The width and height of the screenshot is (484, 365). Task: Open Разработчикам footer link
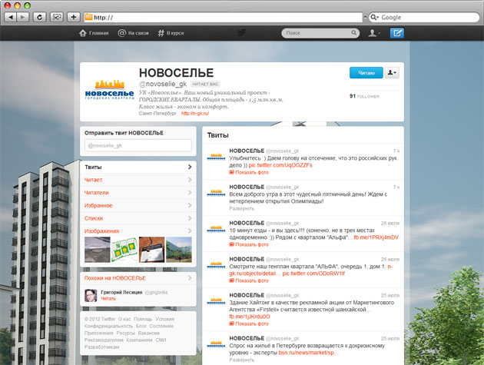click(x=101, y=347)
